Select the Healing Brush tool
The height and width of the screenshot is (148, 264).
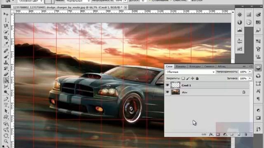click(x=6, y=51)
